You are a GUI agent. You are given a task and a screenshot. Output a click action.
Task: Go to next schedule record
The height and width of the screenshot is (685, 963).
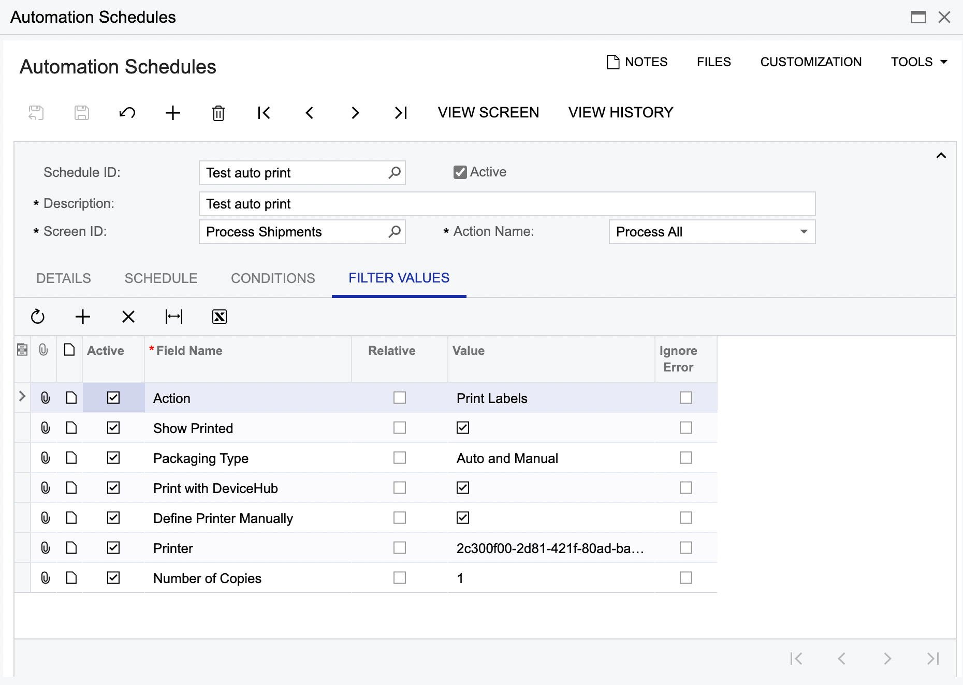tap(355, 113)
